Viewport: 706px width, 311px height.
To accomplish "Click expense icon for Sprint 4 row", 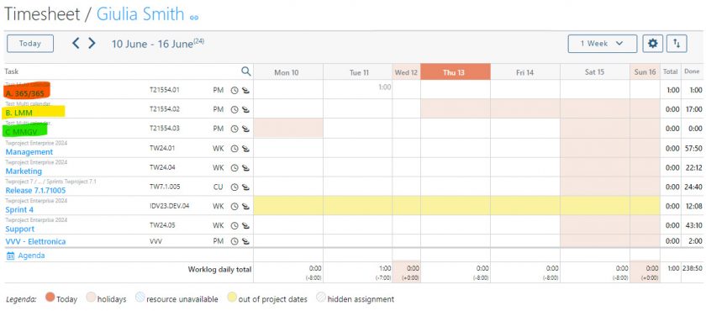I will click(245, 207).
